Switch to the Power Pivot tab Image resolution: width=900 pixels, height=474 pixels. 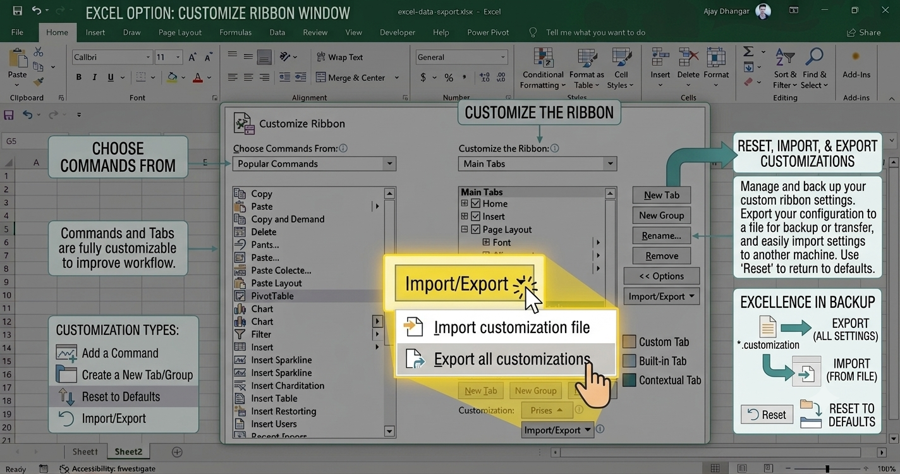click(x=488, y=32)
